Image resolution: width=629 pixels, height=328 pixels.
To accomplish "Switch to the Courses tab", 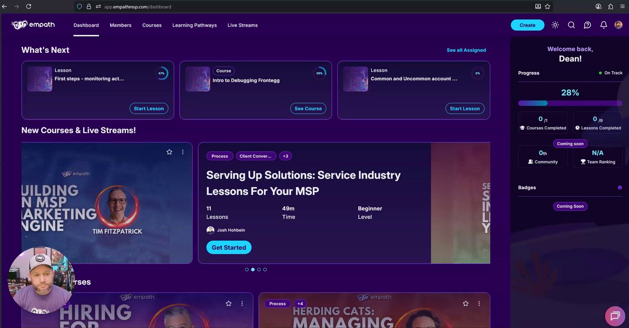I will point(152,25).
